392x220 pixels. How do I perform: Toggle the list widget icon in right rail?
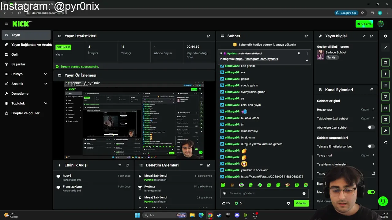pos(385,85)
